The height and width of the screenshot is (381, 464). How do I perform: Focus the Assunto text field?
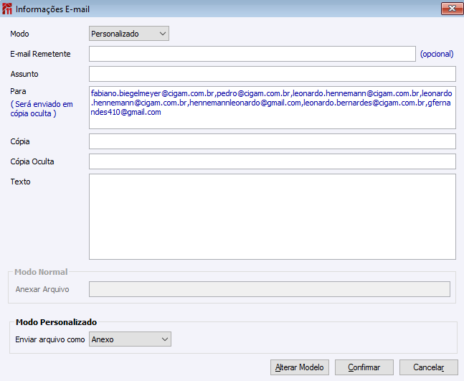click(x=273, y=74)
